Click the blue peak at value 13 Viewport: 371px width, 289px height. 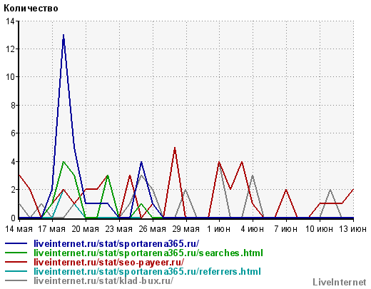pyautogui.click(x=63, y=35)
